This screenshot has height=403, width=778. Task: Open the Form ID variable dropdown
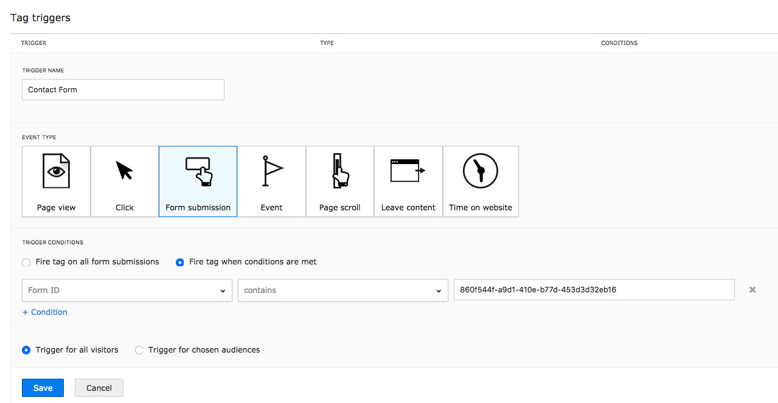tap(127, 290)
